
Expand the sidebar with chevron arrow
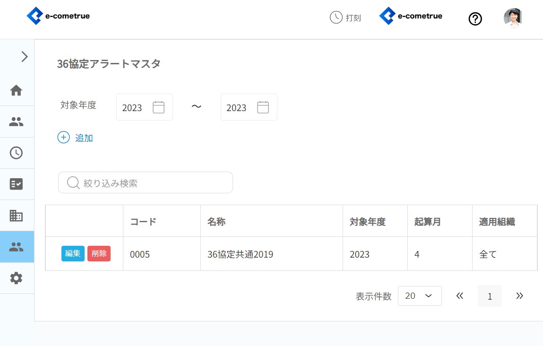click(x=25, y=57)
